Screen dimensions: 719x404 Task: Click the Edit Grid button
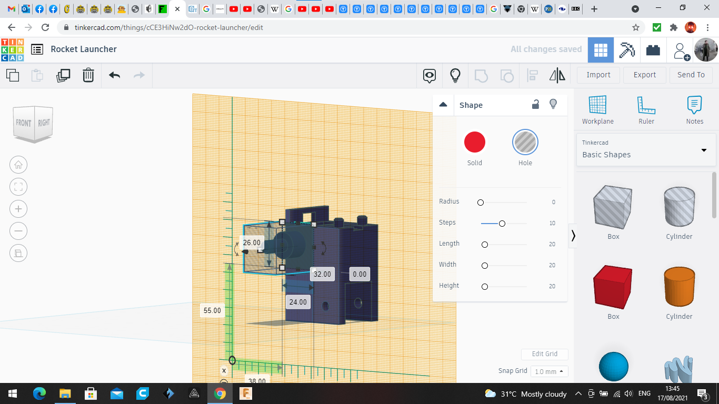click(x=544, y=354)
